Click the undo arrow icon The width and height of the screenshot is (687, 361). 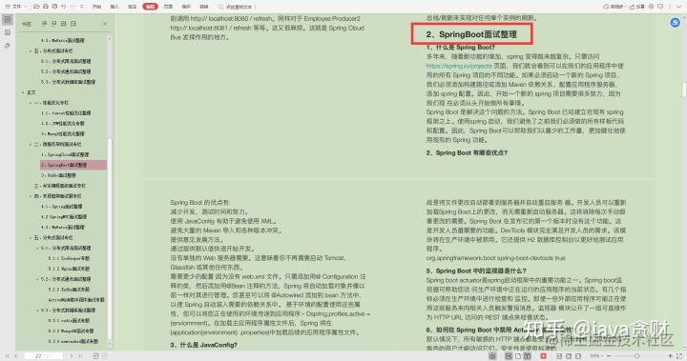[64, 7]
